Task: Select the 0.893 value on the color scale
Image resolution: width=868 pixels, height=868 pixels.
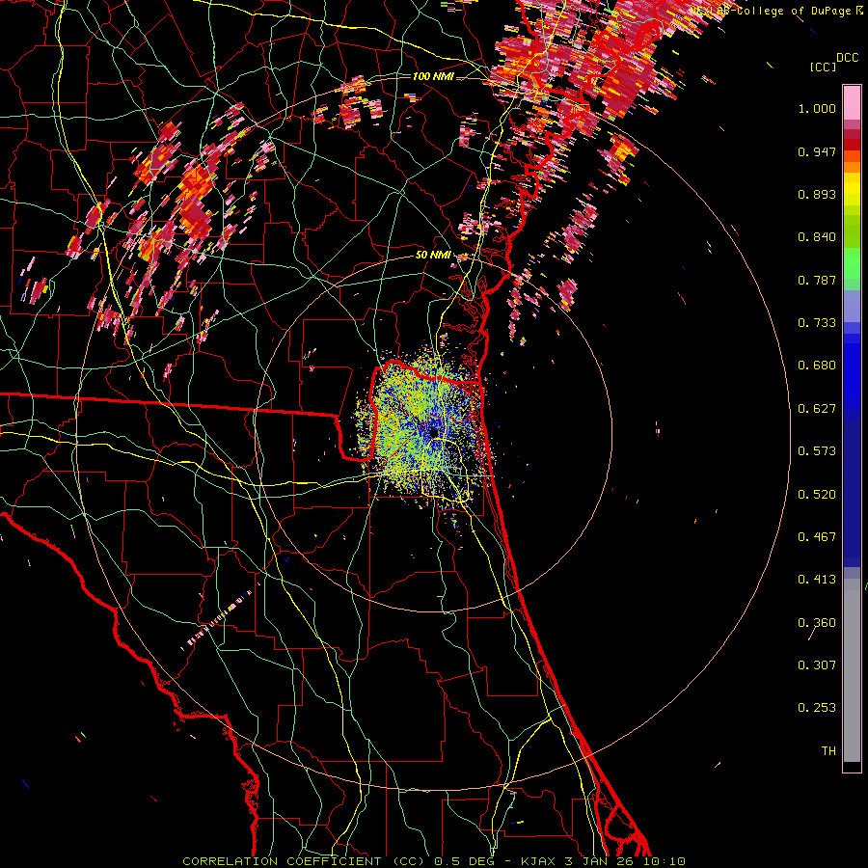Action: tap(817, 194)
